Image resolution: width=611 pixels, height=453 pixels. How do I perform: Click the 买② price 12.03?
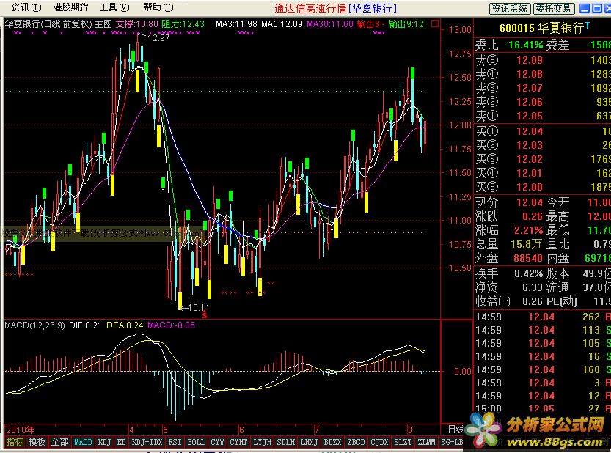click(x=530, y=145)
